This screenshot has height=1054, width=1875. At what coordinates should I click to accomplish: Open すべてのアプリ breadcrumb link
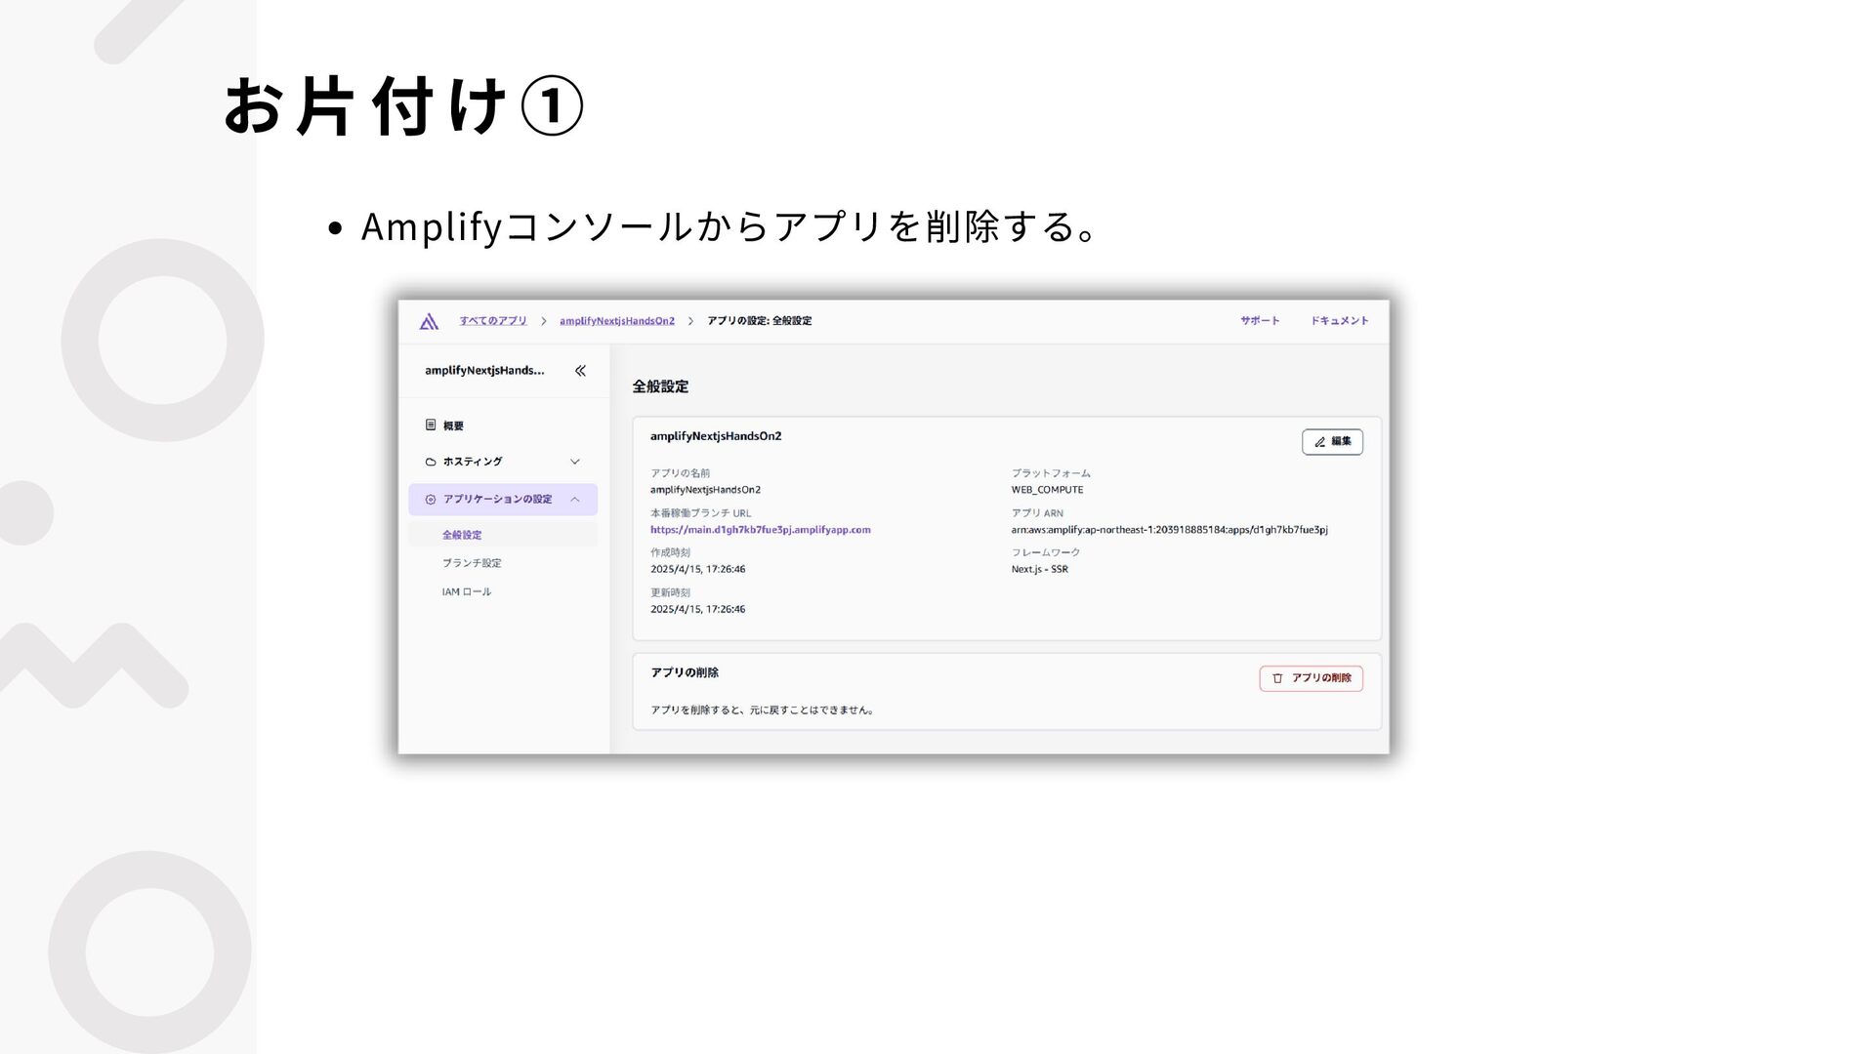(x=493, y=321)
